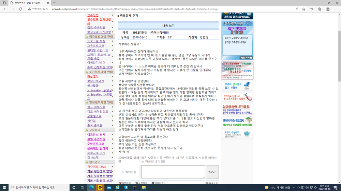Viewport: 341px width, 191px height.
Task: Expand arrow beside 강사소개 menu item
Action: click(x=113, y=157)
